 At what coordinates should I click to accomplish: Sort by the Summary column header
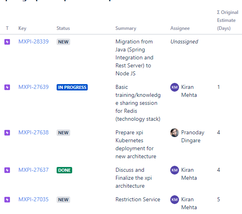(126, 28)
